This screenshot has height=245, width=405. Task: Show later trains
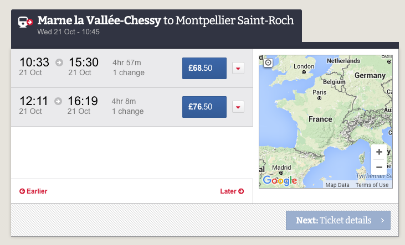coord(232,191)
